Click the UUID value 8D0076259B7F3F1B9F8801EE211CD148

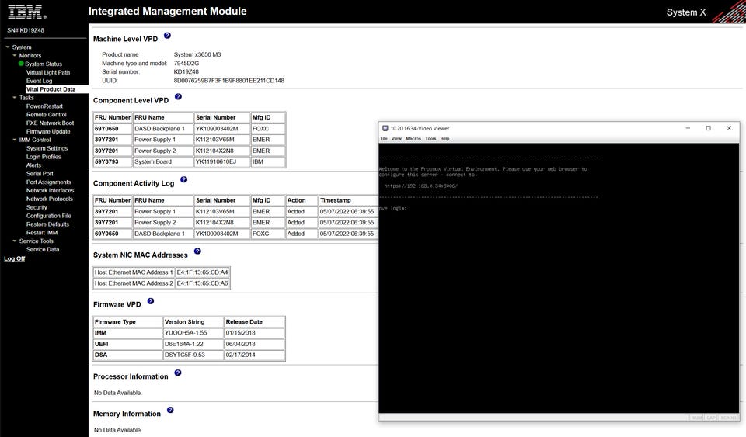[228, 81]
